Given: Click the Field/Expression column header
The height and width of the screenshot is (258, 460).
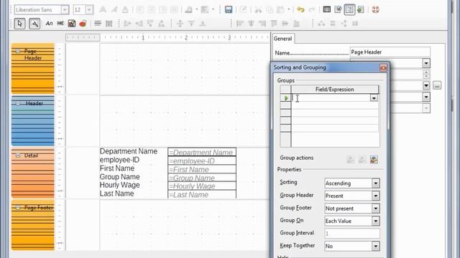Looking at the screenshot, I should coord(335,89).
